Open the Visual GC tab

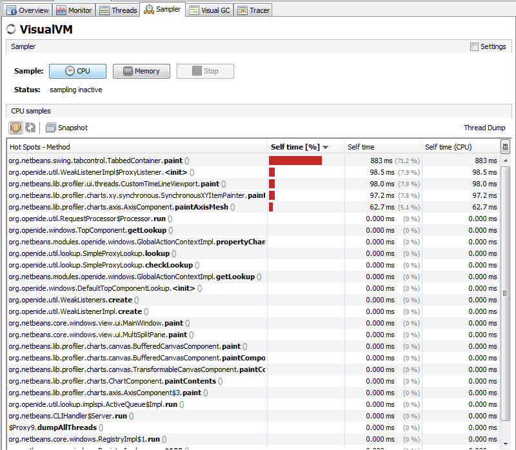click(210, 10)
